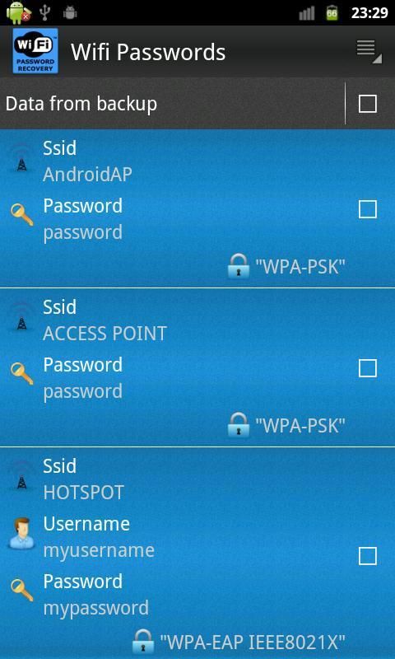Mark the HOTSPOT entry checkbox
This screenshot has width=395, height=659.
click(x=367, y=557)
